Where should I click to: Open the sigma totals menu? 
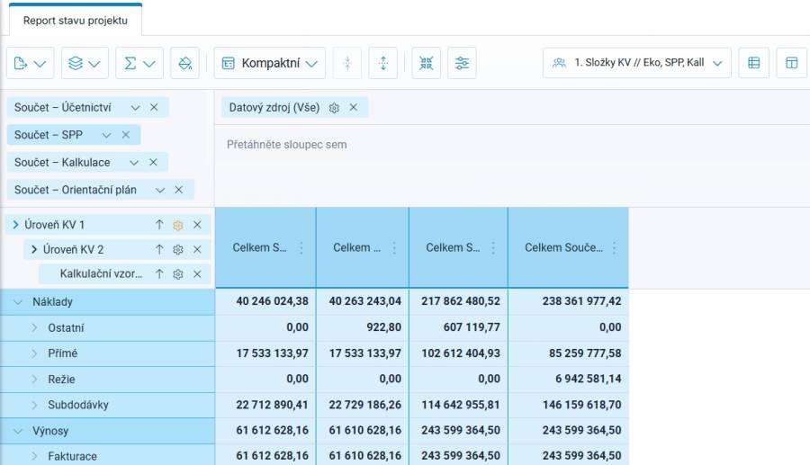point(139,63)
